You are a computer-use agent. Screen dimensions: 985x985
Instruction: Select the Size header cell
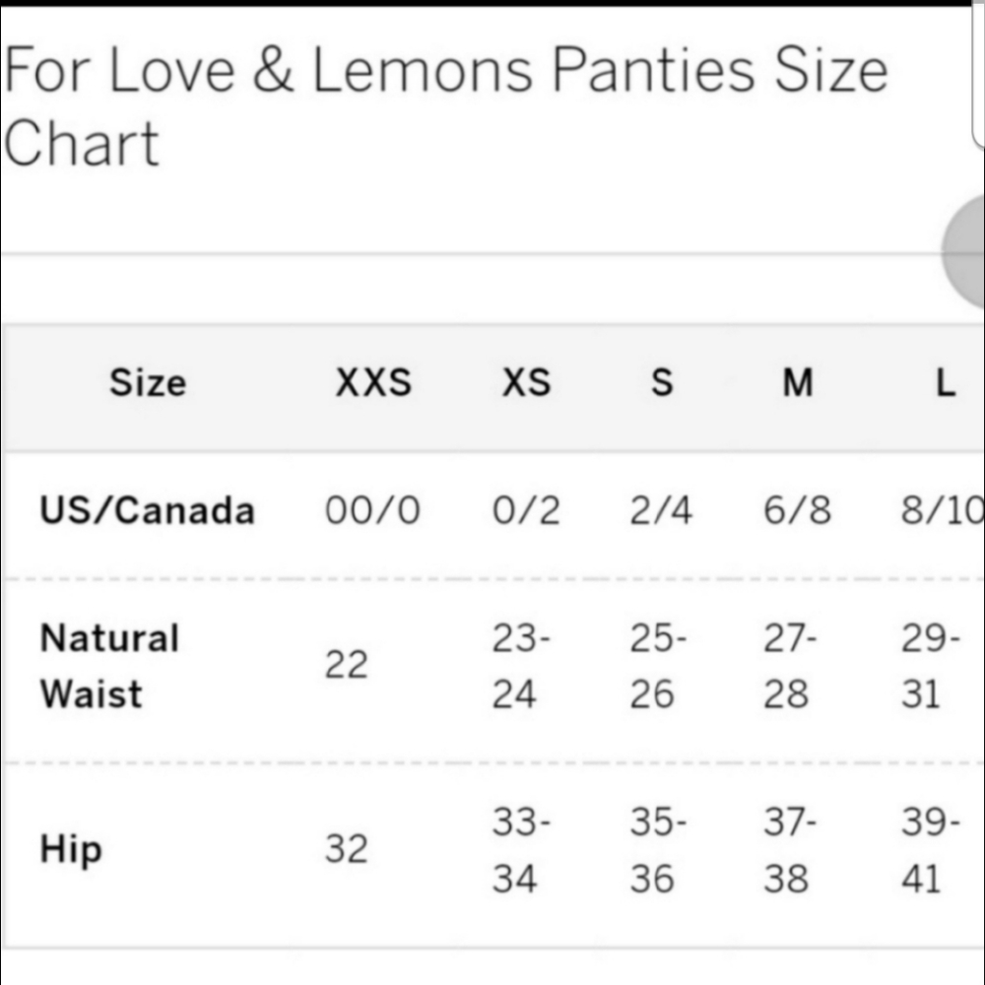pos(147,382)
